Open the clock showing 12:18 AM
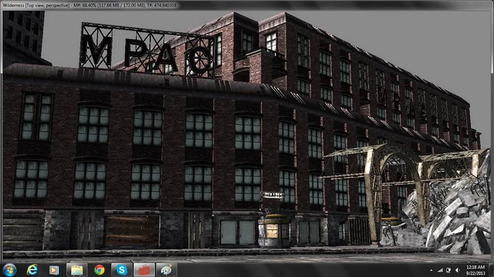The width and height of the screenshot is (494, 277). (475, 270)
